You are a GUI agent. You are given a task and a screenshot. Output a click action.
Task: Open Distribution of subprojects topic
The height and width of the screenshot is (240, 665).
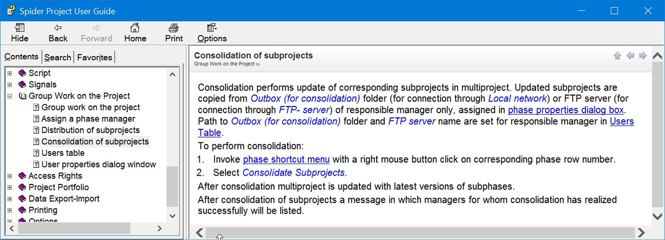point(90,130)
